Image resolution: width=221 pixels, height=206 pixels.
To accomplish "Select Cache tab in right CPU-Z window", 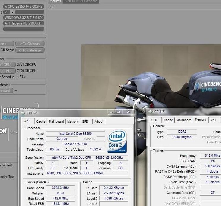I will pos(168,120).
